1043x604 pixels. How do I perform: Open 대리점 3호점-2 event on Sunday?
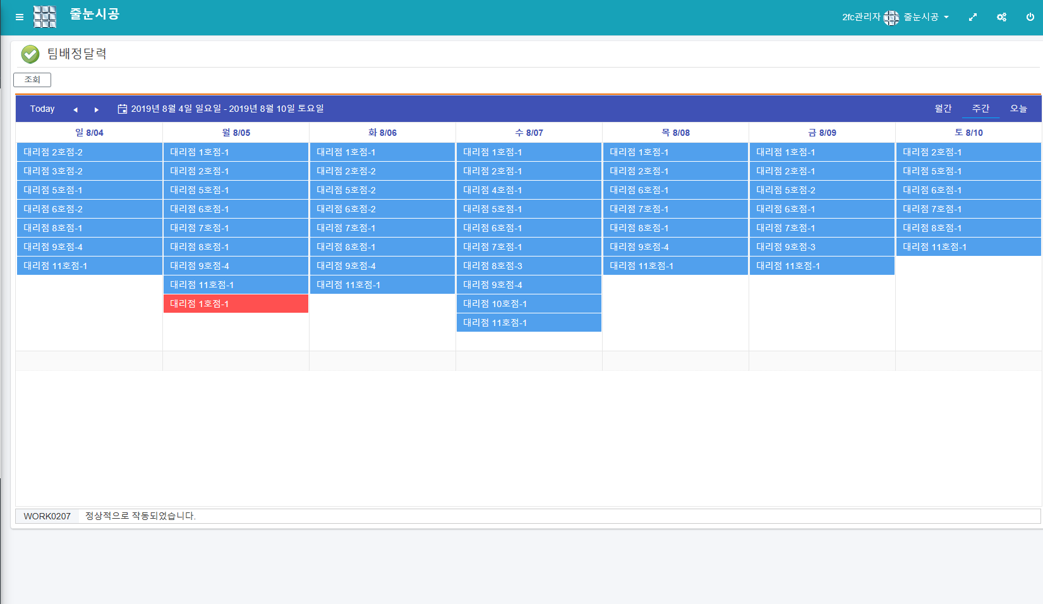click(89, 171)
